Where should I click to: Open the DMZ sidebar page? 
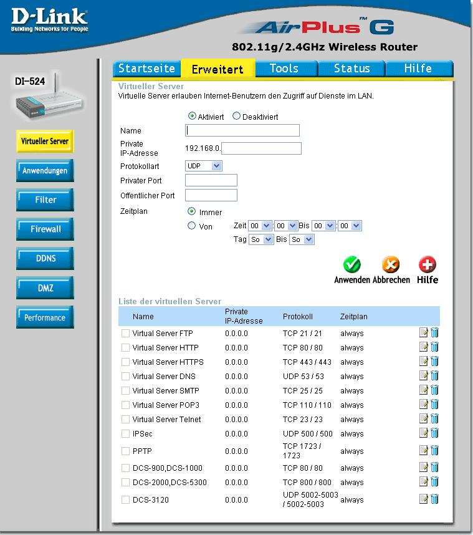click(45, 287)
